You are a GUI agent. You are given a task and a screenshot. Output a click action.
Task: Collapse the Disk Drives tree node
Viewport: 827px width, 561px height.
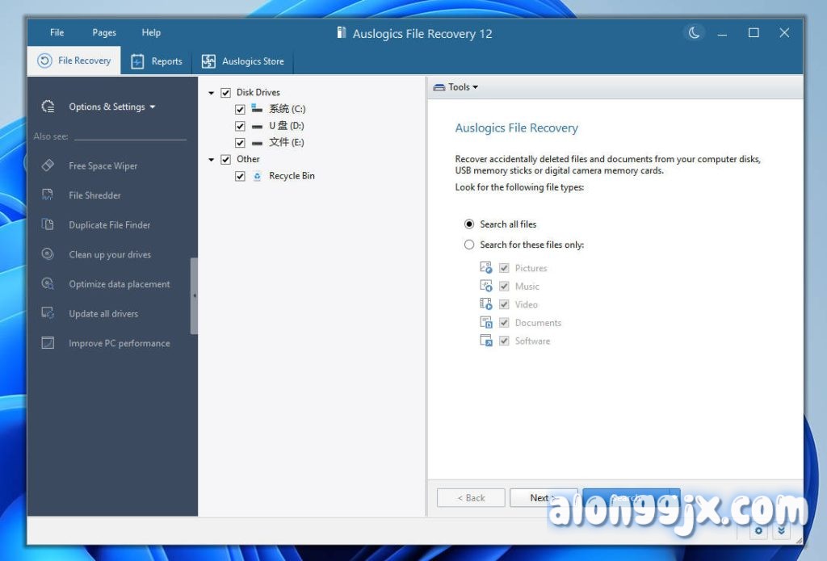coord(212,93)
